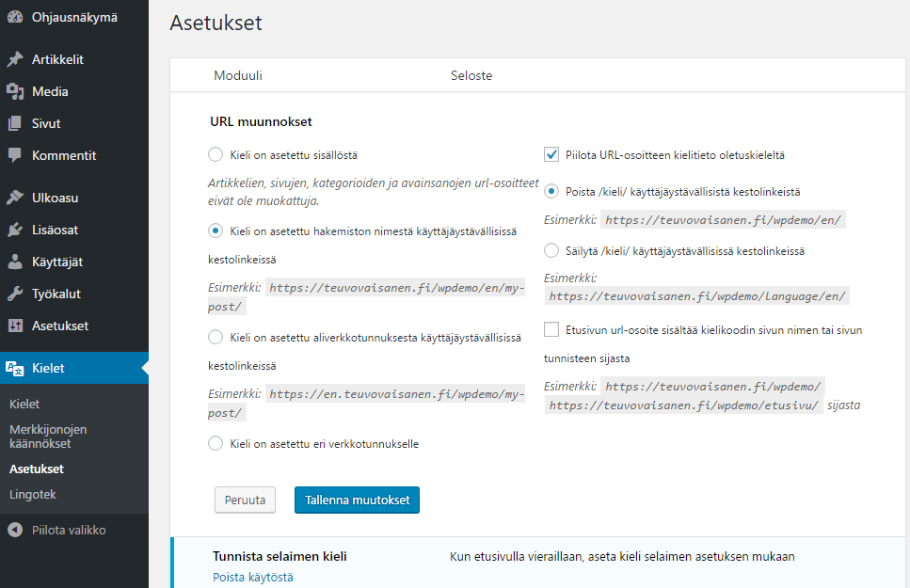
Task: Click the Moduuli column header
Action: pos(238,75)
